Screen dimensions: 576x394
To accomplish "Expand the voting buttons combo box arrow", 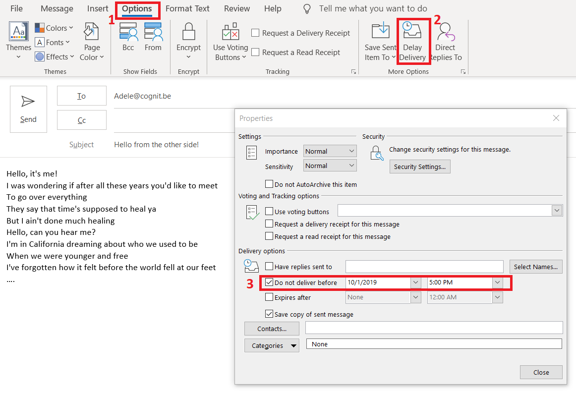I will (x=557, y=211).
